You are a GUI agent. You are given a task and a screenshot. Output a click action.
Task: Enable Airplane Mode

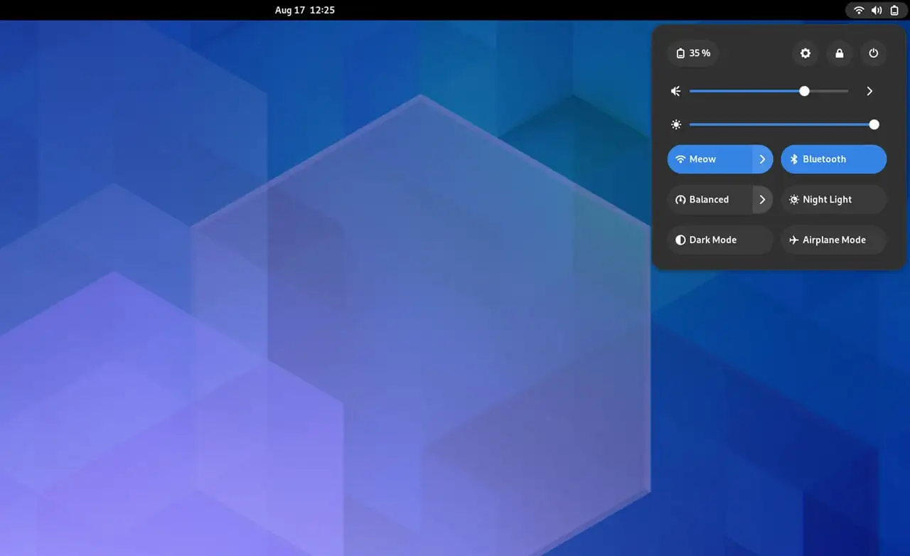pyautogui.click(x=833, y=240)
